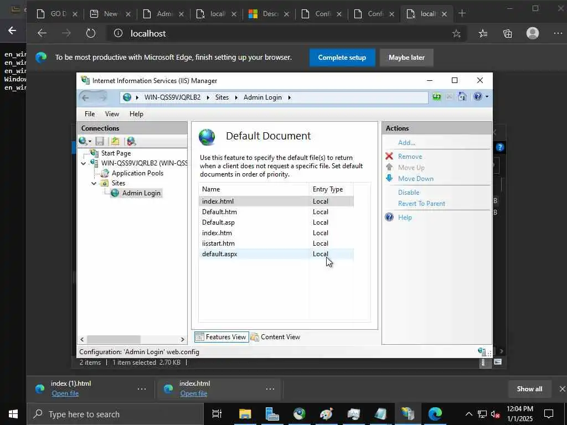Select Default.asp default document row
The height and width of the screenshot is (425, 567).
point(276,222)
